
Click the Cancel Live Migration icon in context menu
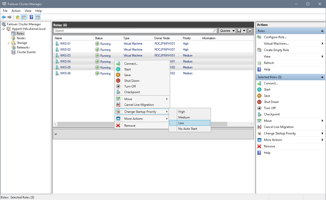(118, 105)
